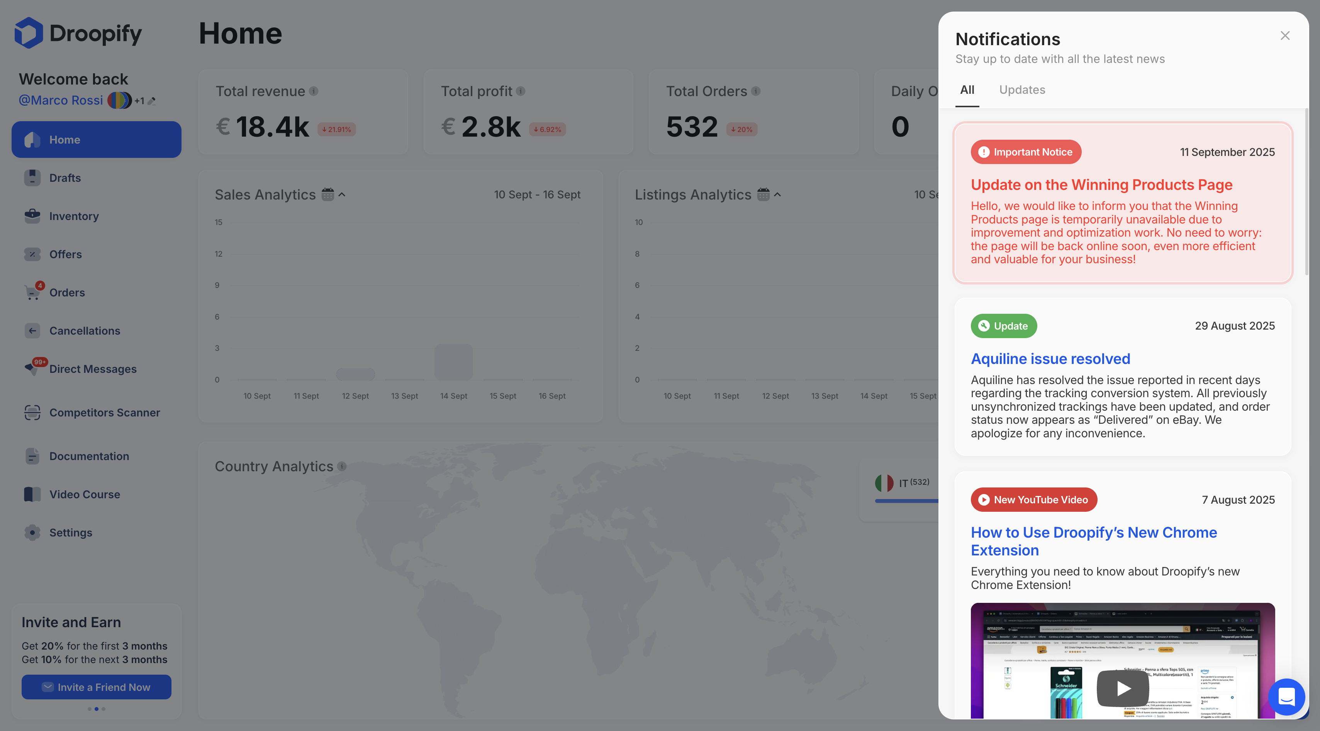Screen dimensions: 1320x731
Task: Click the 7 August 2025 notification date
Action: [1239, 499]
